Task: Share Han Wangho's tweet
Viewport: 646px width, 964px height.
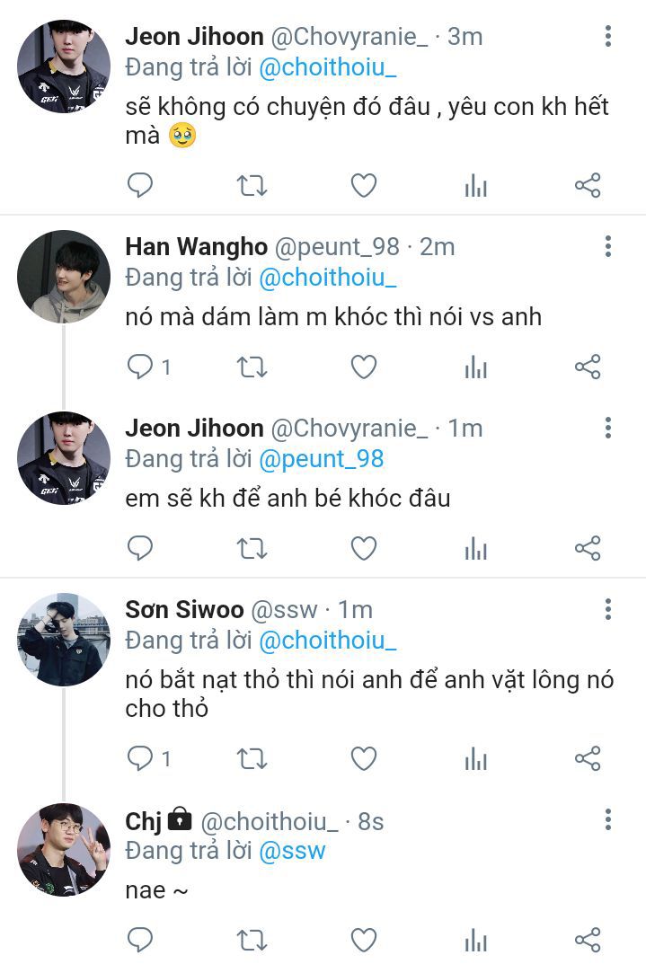Action: click(587, 367)
